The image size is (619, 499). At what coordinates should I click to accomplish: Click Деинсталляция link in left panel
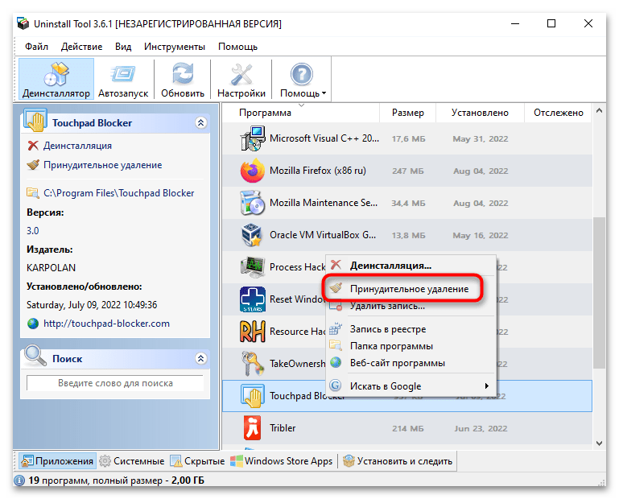point(77,146)
